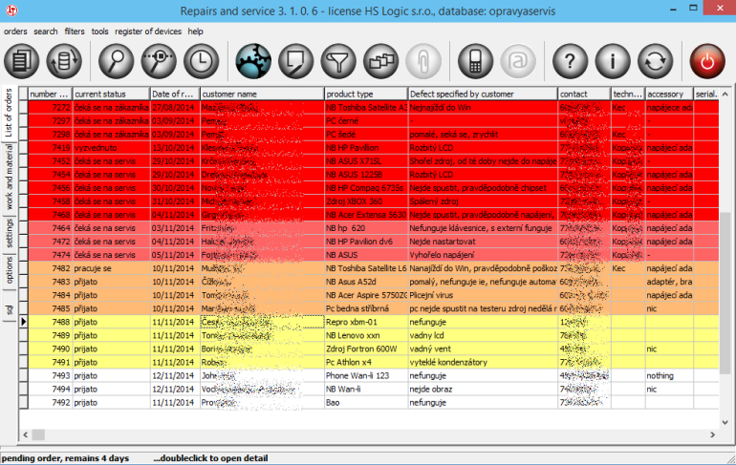Viewport: 736px width, 465px height.
Task: Click the info 'i' toolbar icon
Action: [x=613, y=61]
